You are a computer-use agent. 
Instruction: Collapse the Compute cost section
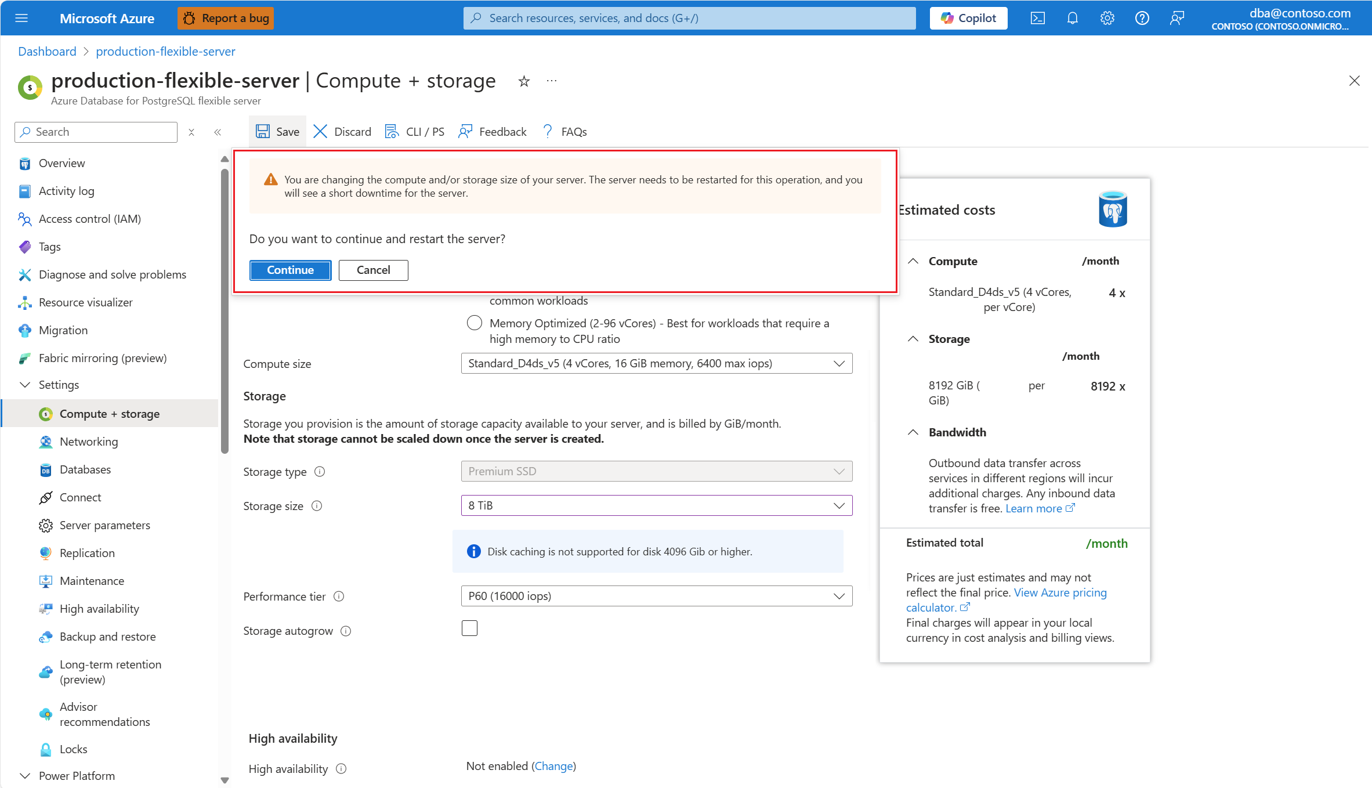click(x=913, y=261)
